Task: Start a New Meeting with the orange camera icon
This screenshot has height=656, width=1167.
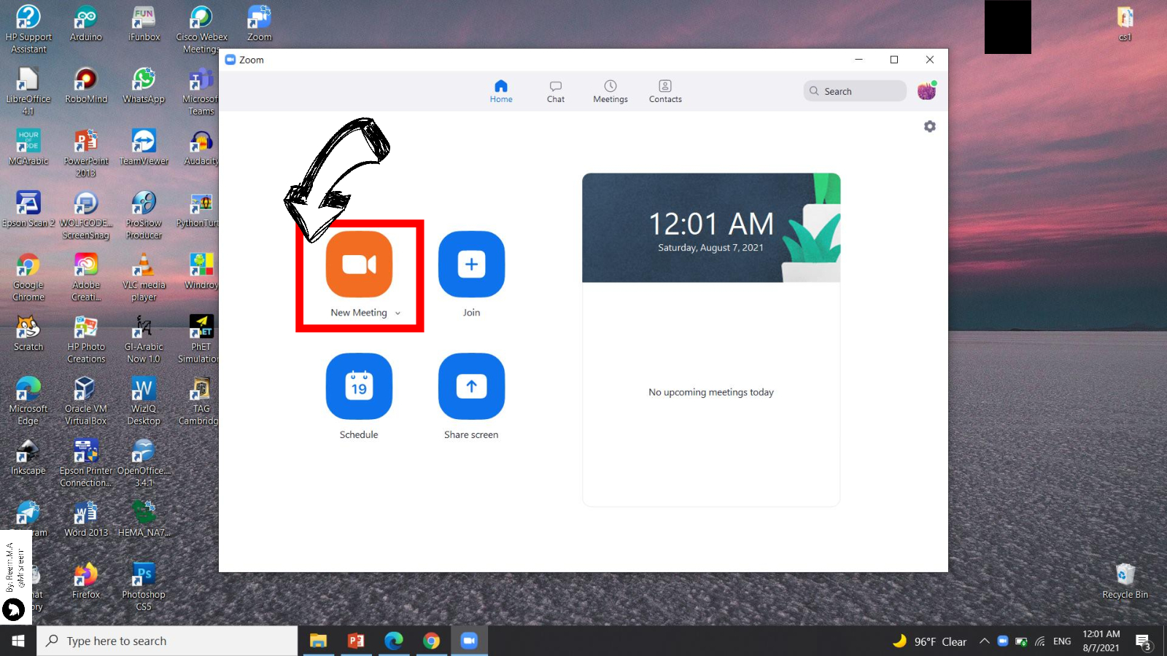Action: (x=359, y=265)
